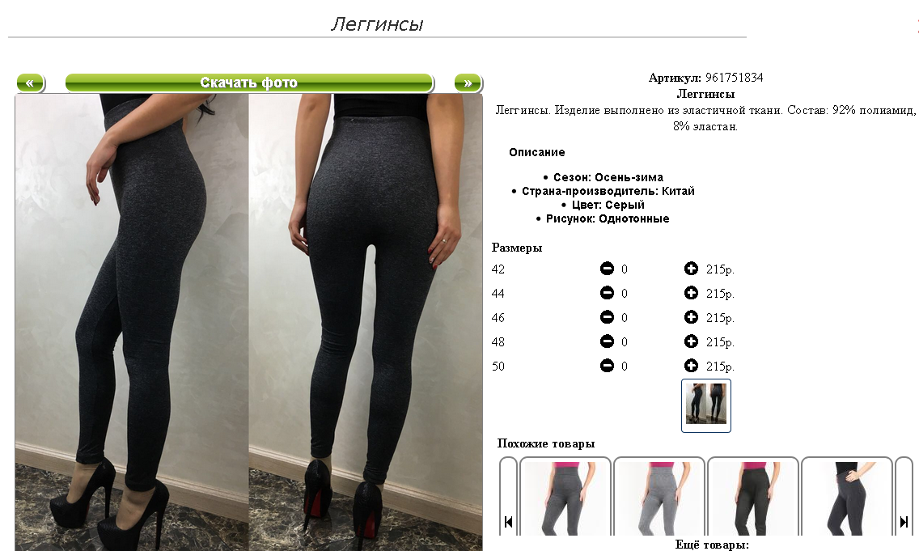The width and height of the screenshot is (919, 551).
Task: Select the small leggings photo thumbnail
Action: tap(705, 405)
